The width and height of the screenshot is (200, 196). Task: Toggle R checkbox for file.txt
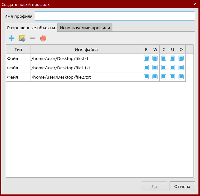(x=146, y=58)
